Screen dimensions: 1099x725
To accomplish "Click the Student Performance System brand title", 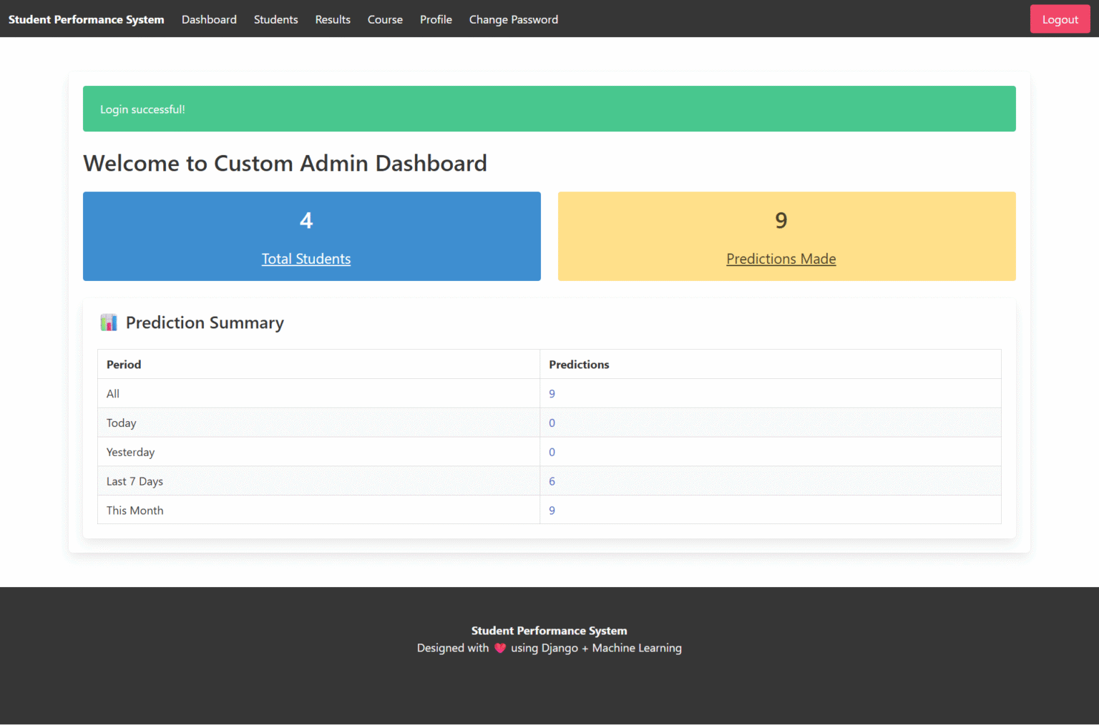I will tap(87, 19).
